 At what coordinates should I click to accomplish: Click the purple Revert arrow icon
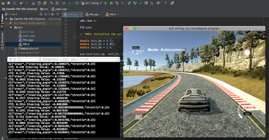point(152,3)
